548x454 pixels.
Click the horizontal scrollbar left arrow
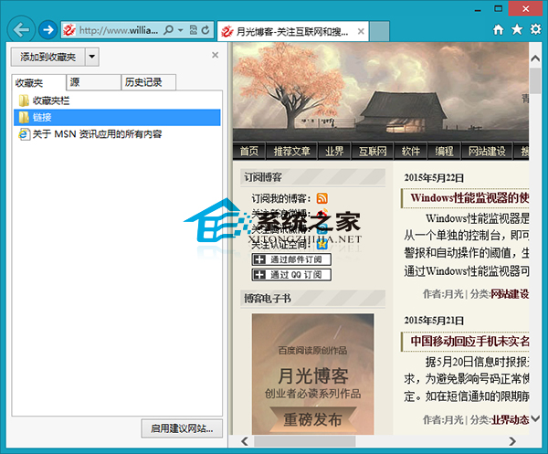click(245, 441)
